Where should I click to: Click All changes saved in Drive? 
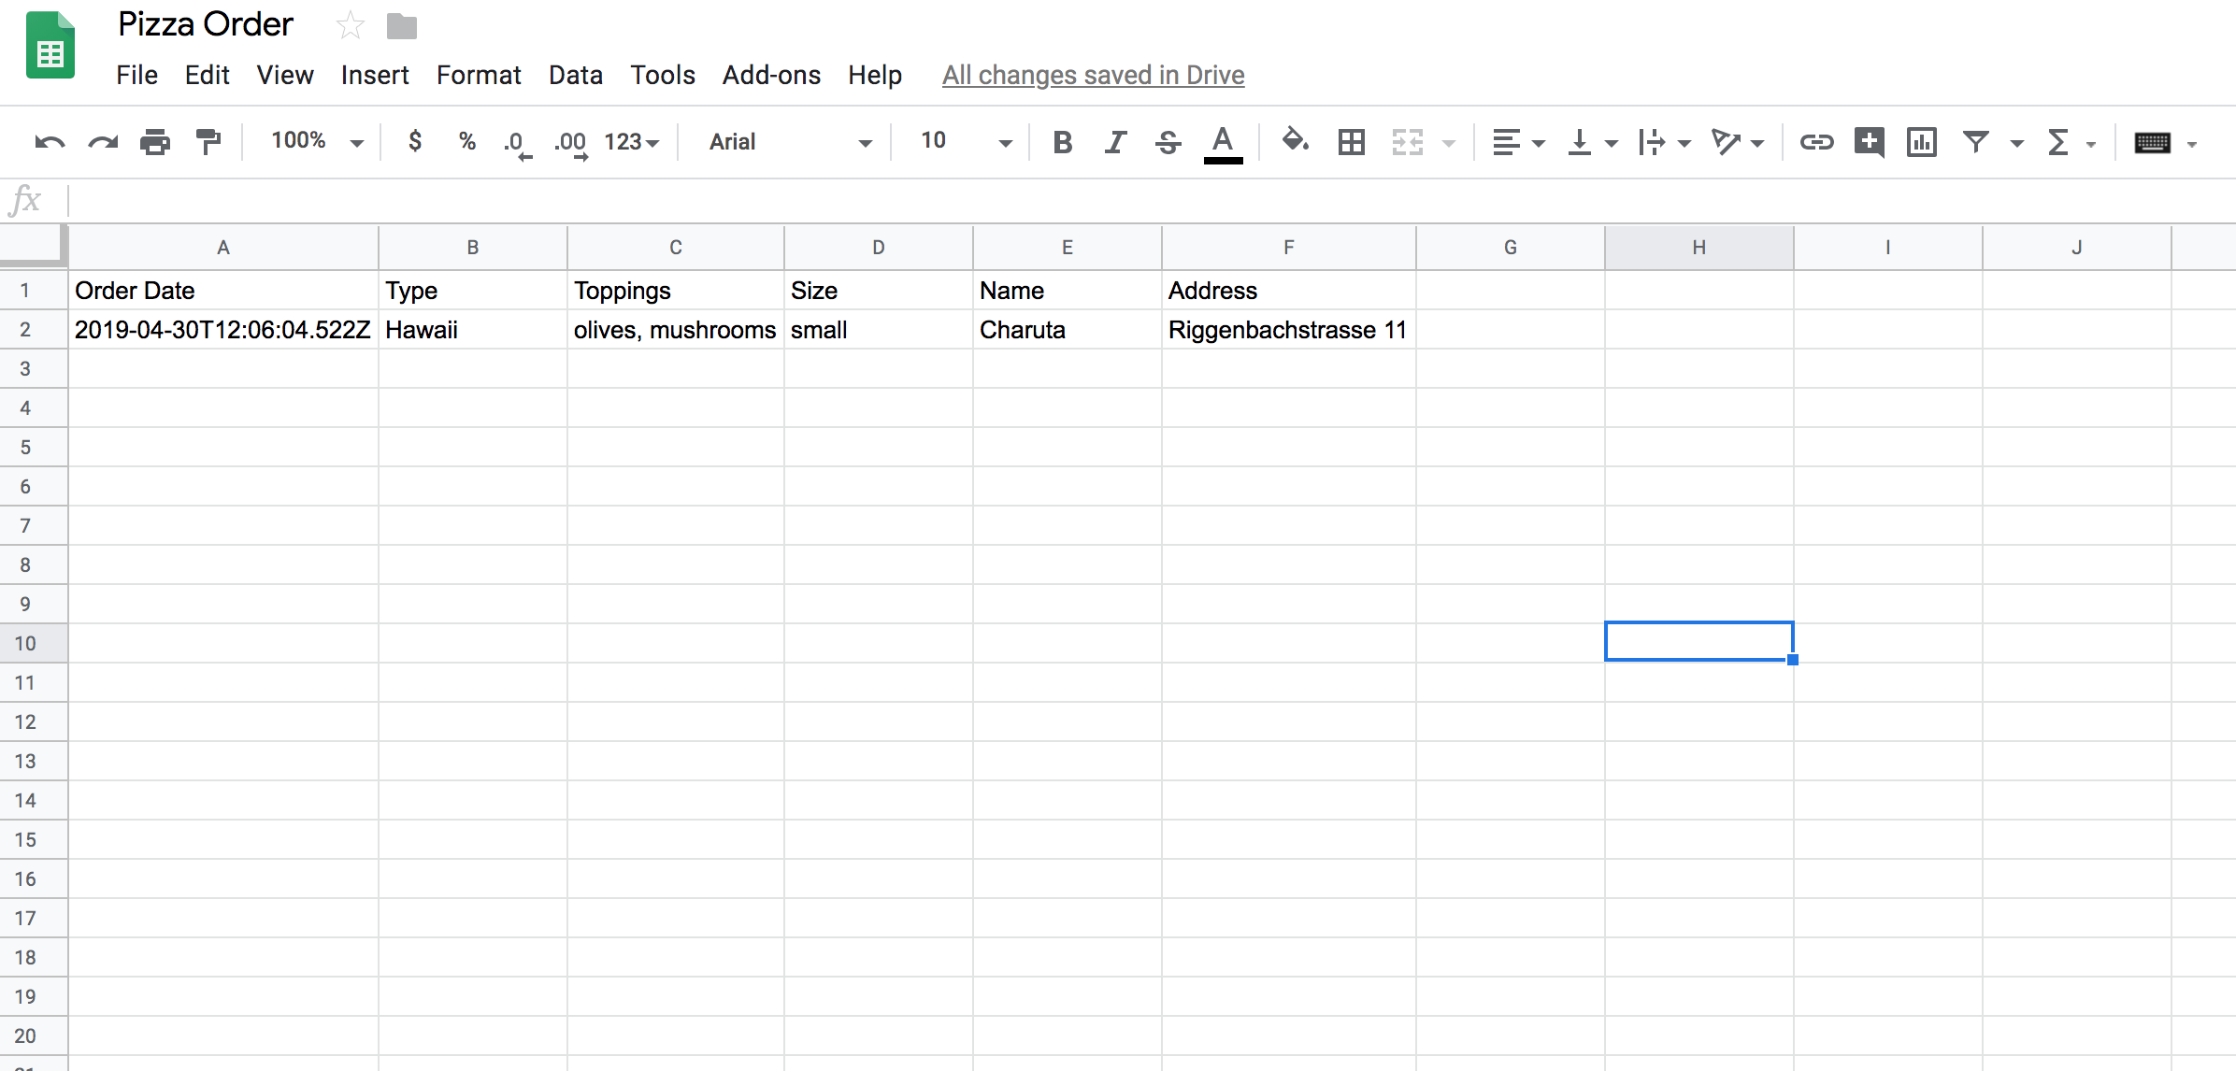coord(1092,75)
